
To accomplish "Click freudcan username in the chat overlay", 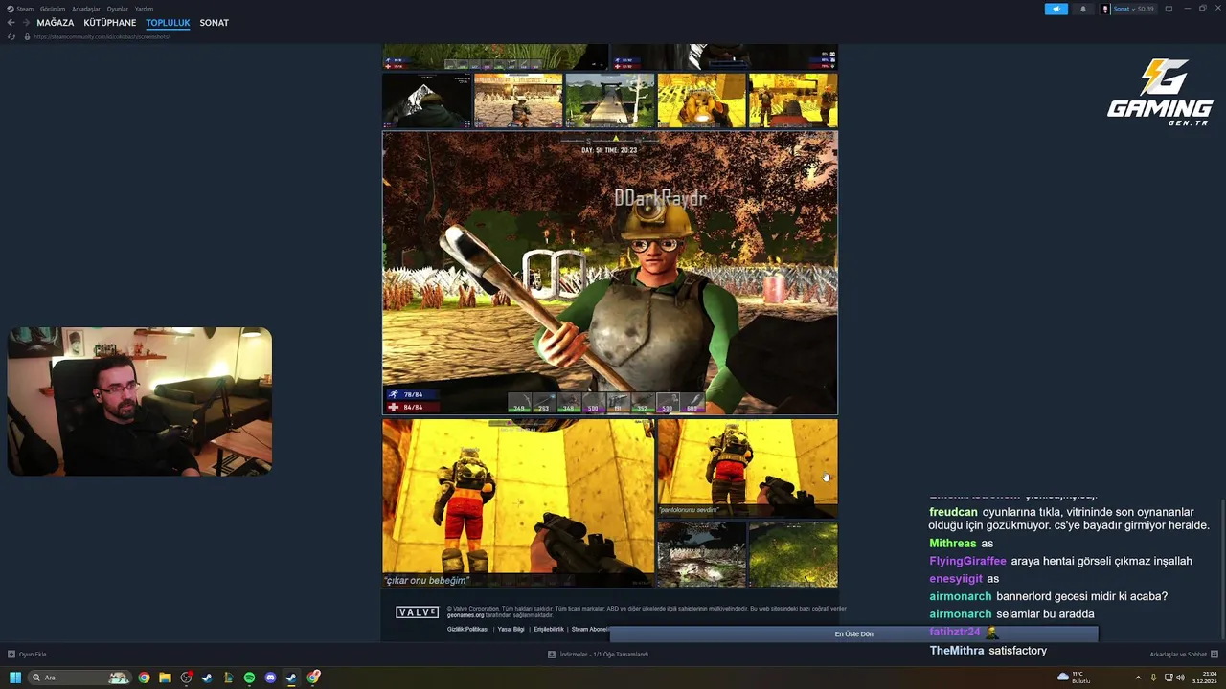I will (x=953, y=512).
